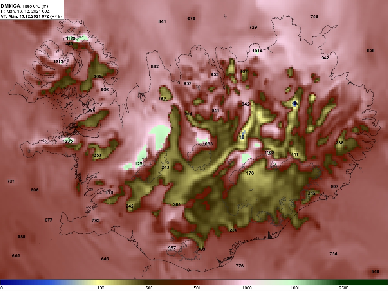The width and height of the screenshot is (388, 291).
Task: Click the 1235 map value label
Action: pyautogui.click(x=68, y=141)
